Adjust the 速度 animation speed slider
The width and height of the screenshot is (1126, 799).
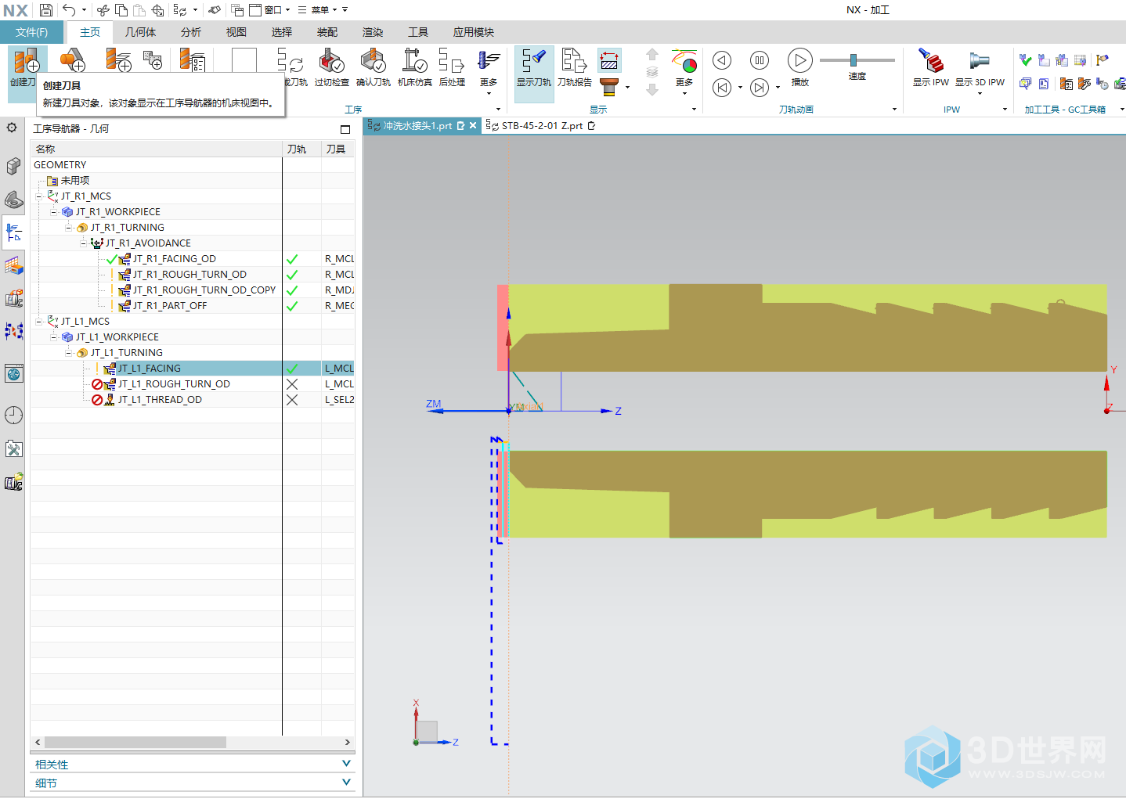click(x=854, y=60)
